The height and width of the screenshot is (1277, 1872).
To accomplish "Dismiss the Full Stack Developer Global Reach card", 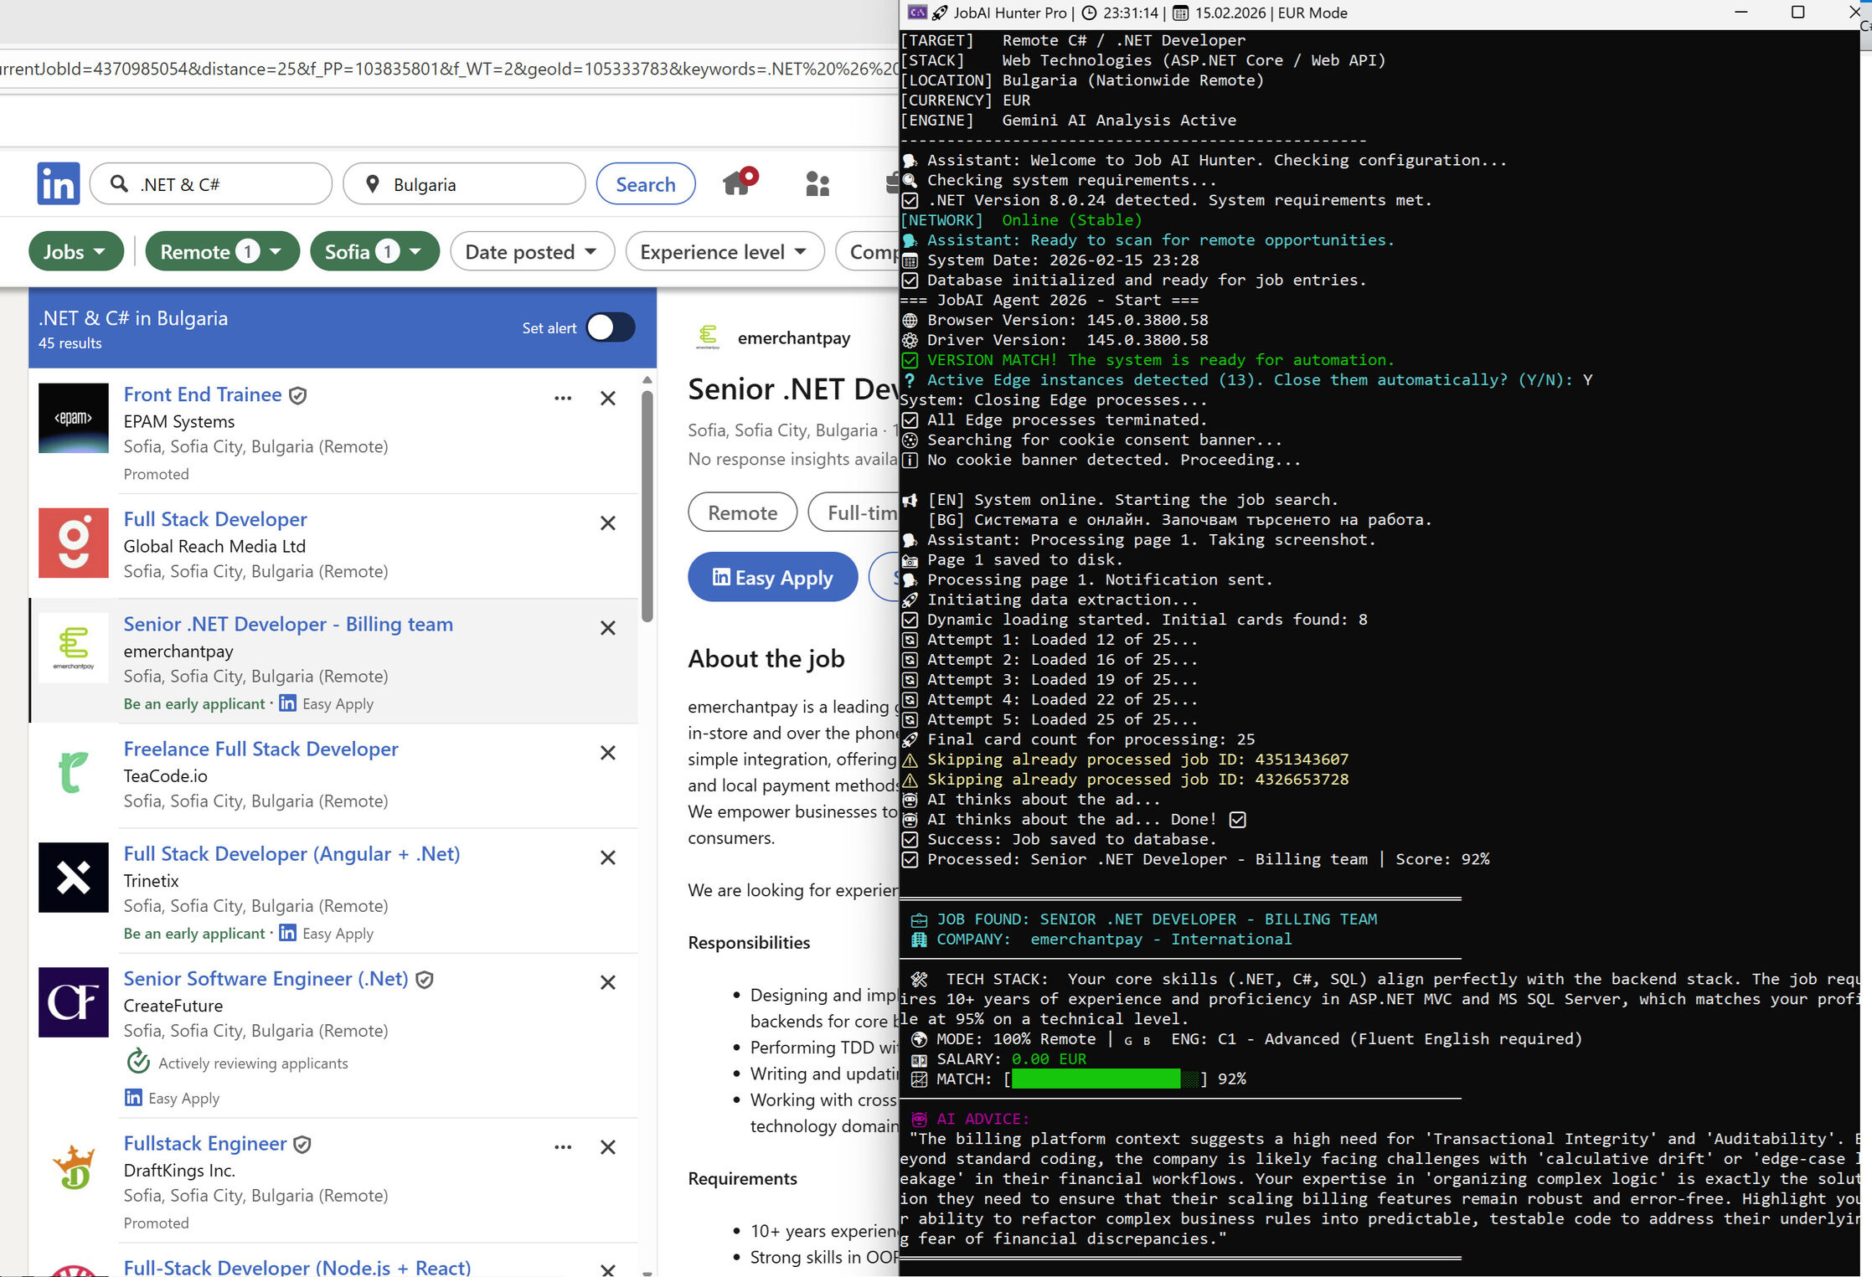I will coord(608,523).
